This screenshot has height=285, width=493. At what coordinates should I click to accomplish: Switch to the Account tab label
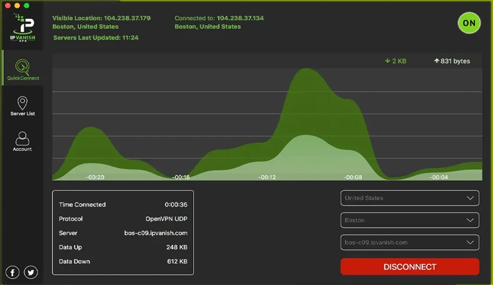(22, 149)
